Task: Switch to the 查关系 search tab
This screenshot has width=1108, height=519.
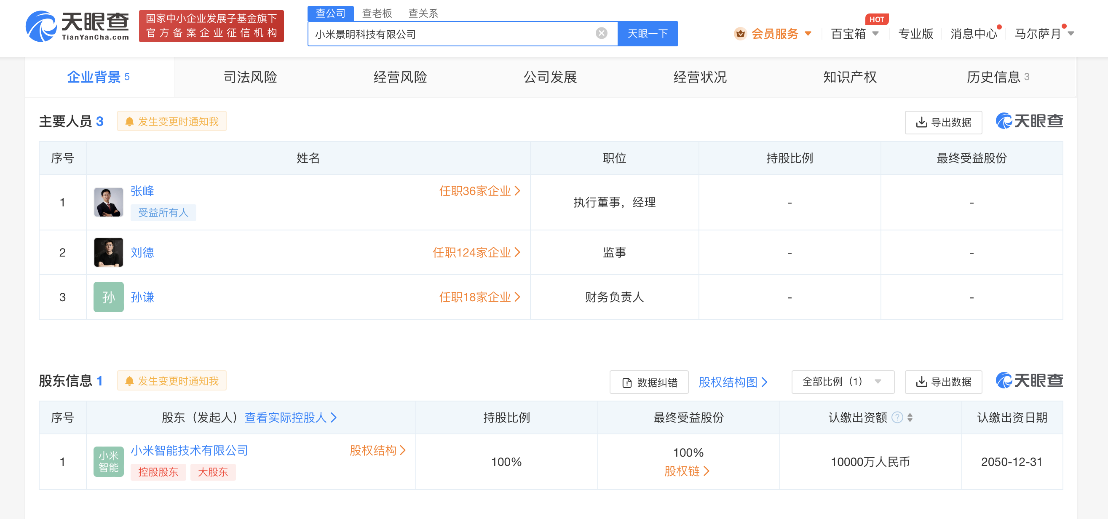Action: [423, 13]
